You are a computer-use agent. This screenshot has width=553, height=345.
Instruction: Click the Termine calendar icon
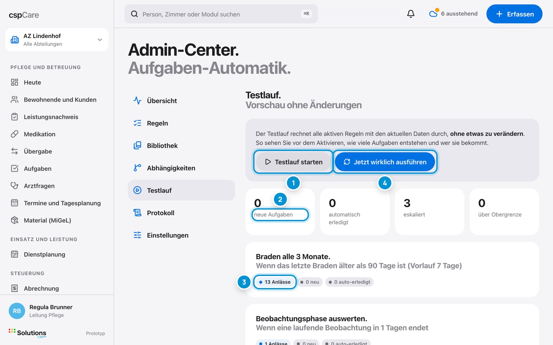pyautogui.click(x=15, y=203)
